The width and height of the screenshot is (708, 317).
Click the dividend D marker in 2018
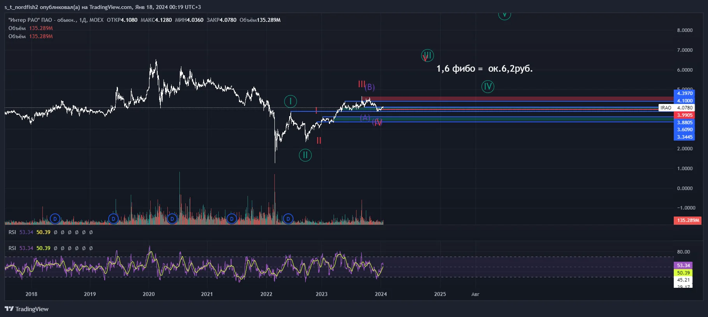pyautogui.click(x=55, y=219)
